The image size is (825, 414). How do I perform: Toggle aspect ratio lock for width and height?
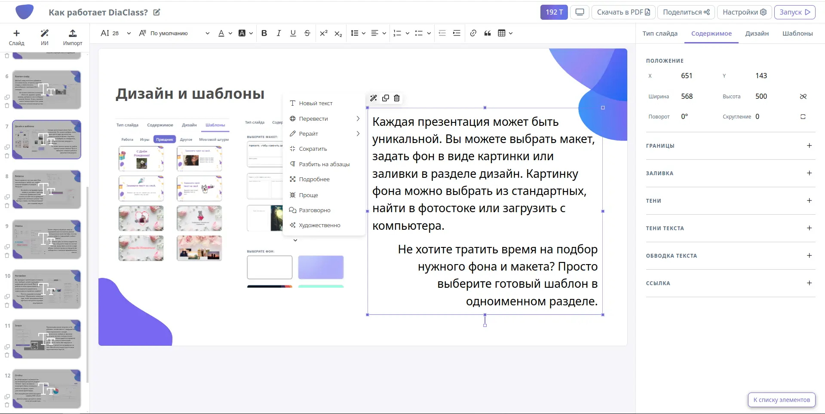tap(803, 96)
